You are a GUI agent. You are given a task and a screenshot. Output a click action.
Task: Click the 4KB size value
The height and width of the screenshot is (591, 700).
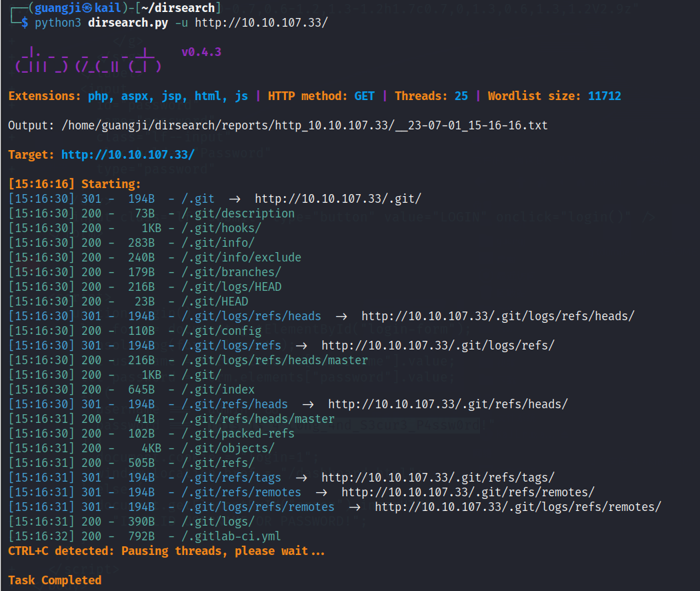(151, 448)
